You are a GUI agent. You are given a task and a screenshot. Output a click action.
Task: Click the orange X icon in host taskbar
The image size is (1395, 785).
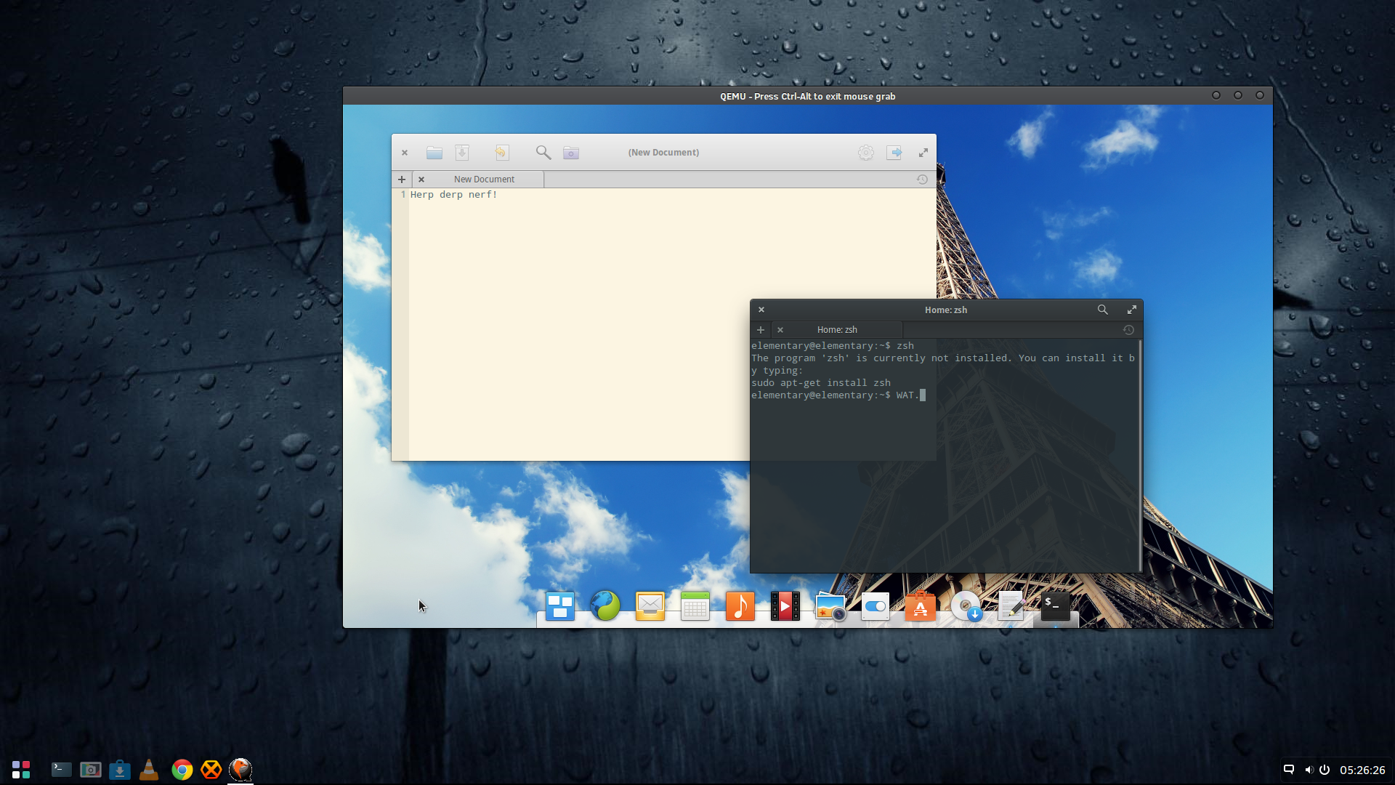pos(211,770)
